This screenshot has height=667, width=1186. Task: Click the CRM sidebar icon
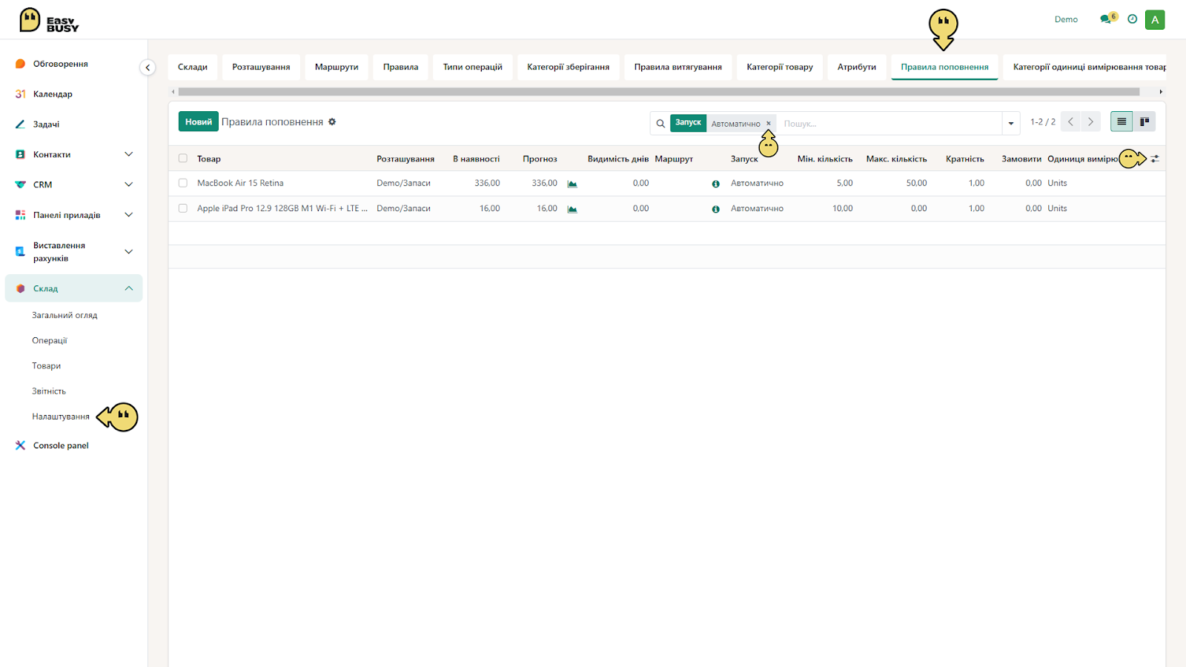[x=20, y=185]
